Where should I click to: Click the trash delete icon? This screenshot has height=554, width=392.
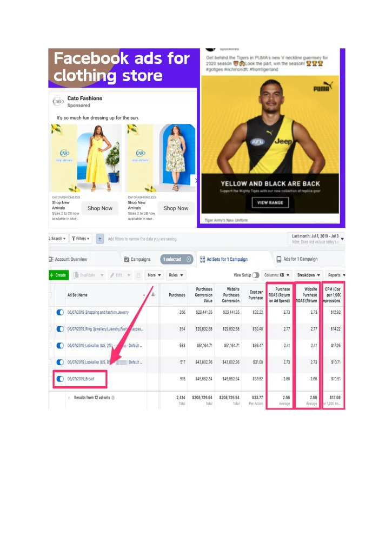(x=138, y=275)
